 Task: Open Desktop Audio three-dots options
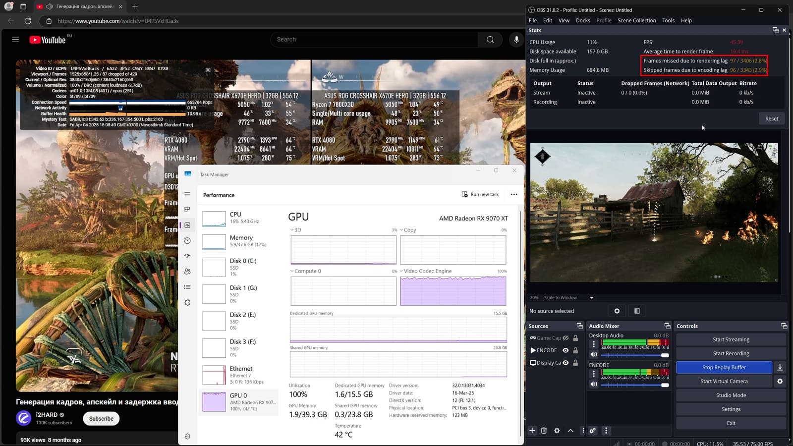pyautogui.click(x=594, y=344)
